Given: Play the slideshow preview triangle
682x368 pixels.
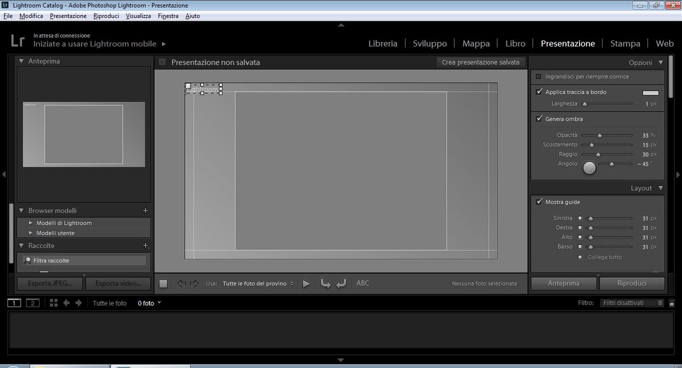Looking at the screenshot, I should click(306, 284).
